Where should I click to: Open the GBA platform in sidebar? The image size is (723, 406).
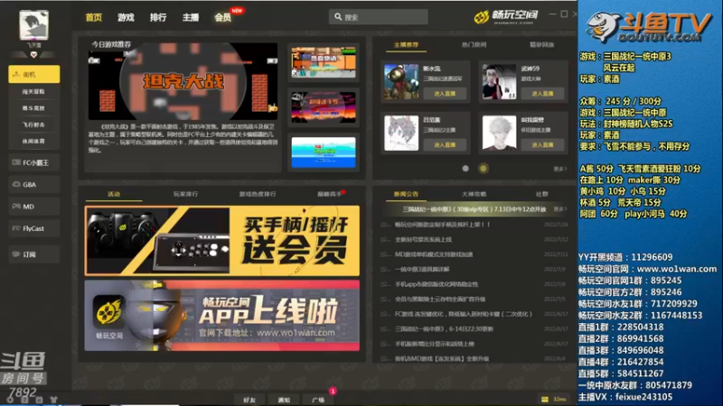(34, 185)
